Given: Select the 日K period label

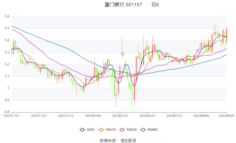Looking at the screenshot, I should tap(155, 5).
